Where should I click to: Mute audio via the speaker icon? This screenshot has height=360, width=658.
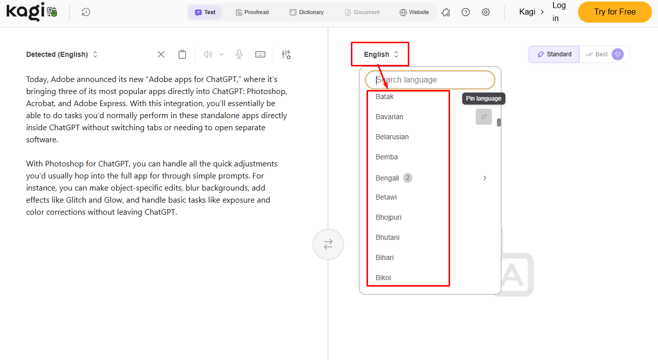(x=207, y=54)
